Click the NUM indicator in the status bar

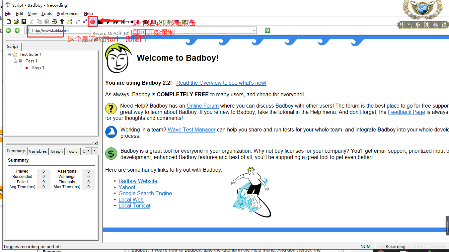click(x=365, y=246)
